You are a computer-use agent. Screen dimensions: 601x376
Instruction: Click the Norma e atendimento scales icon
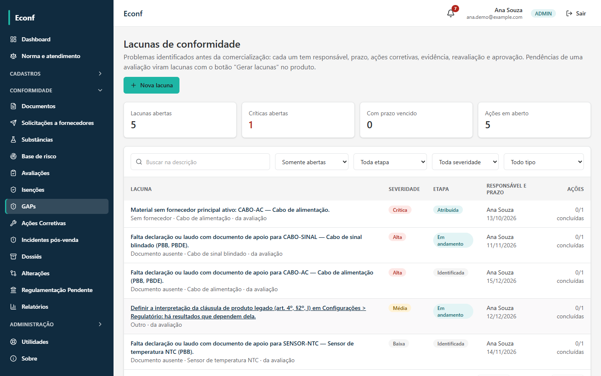point(13,56)
